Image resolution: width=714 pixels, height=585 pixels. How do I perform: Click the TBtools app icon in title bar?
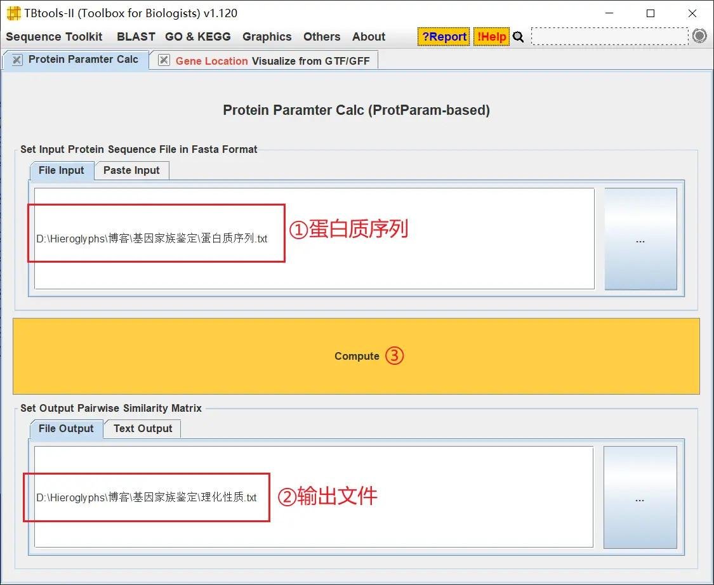click(x=14, y=13)
